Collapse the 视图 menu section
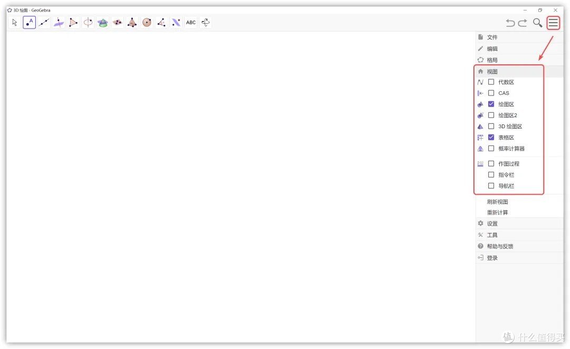Screen dimensions: 570x349 519,72
